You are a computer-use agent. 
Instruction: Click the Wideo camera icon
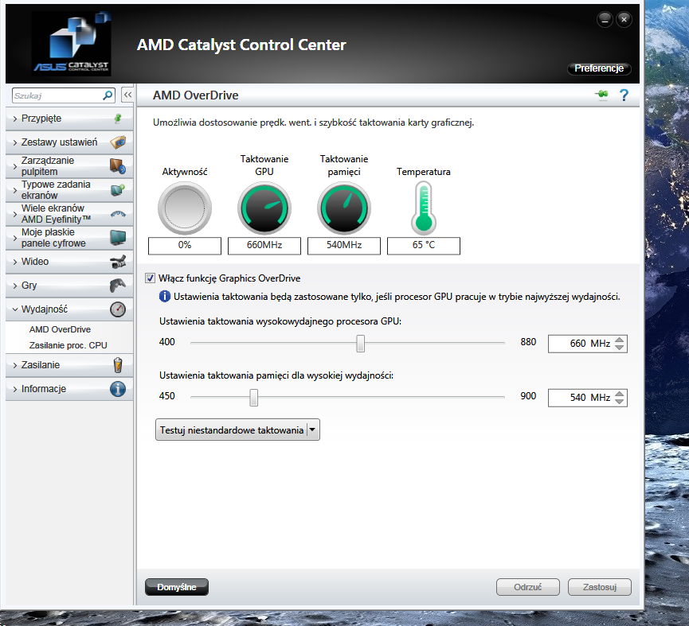click(117, 262)
